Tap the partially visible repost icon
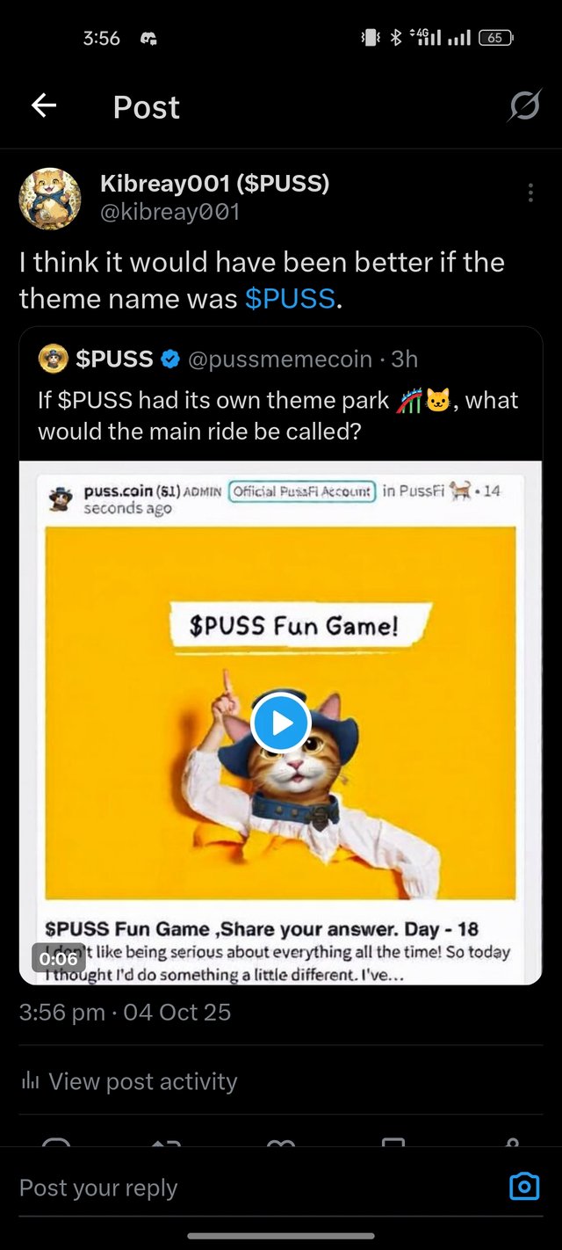This screenshot has width=562, height=1250. click(168, 1143)
